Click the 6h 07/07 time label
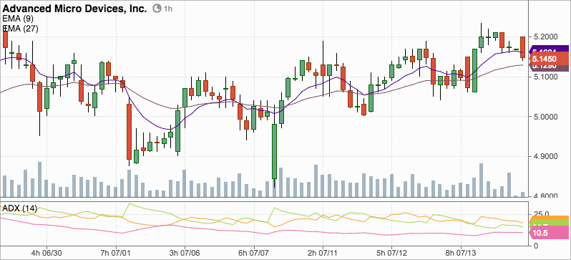Screen dimensions: 571x260 coord(254,253)
